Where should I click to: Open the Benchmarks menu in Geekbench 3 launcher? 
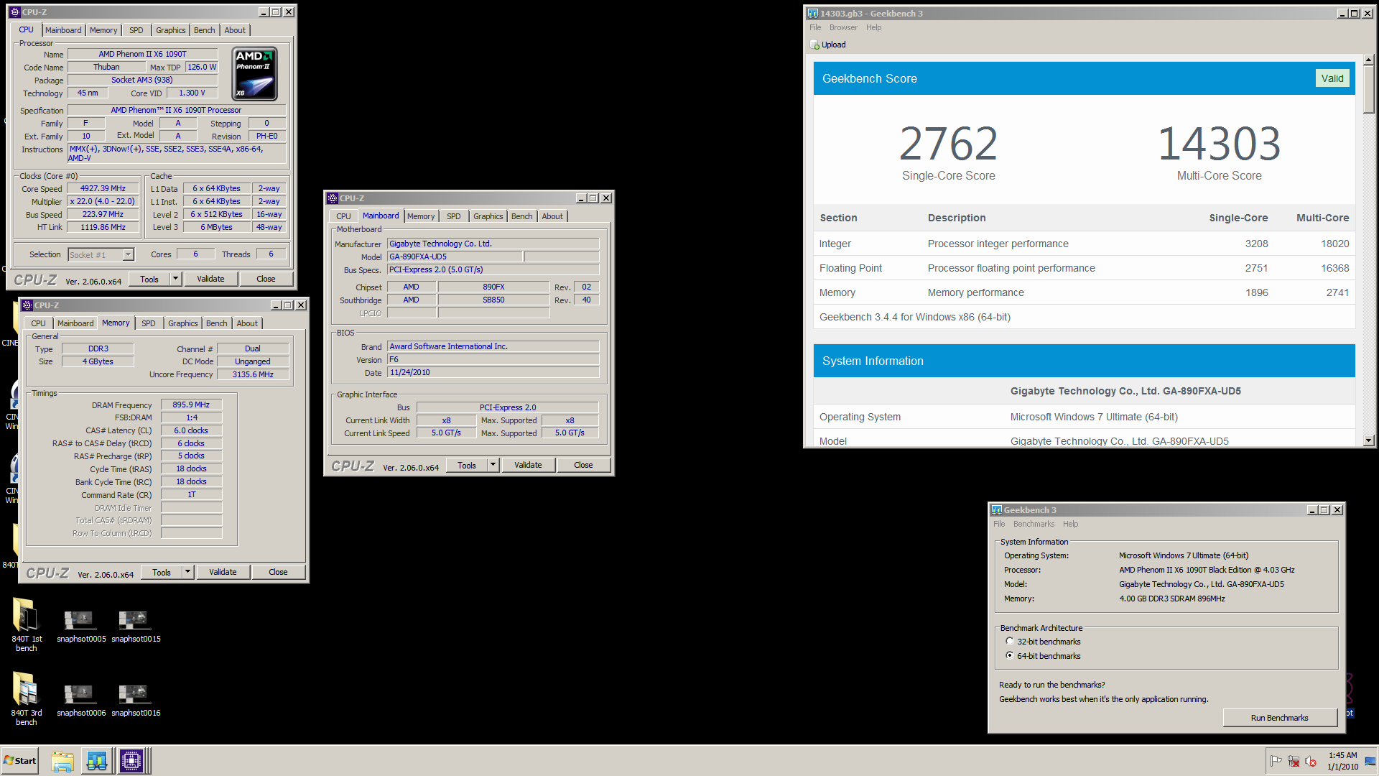tap(1034, 524)
